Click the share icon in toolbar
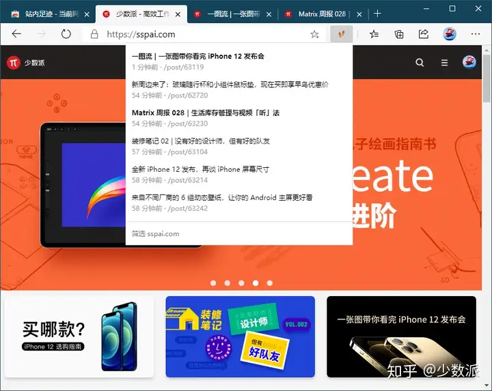Image resolution: width=492 pixels, height=391 pixels. [x=424, y=34]
